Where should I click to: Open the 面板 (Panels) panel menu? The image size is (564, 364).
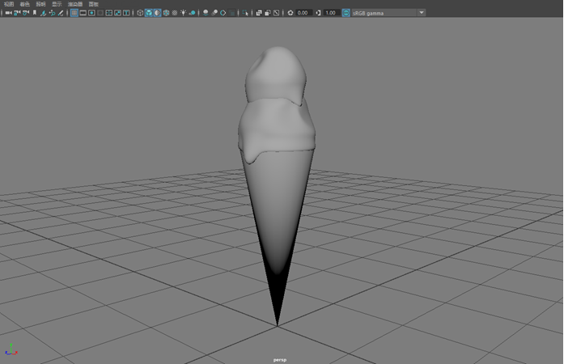(94, 4)
